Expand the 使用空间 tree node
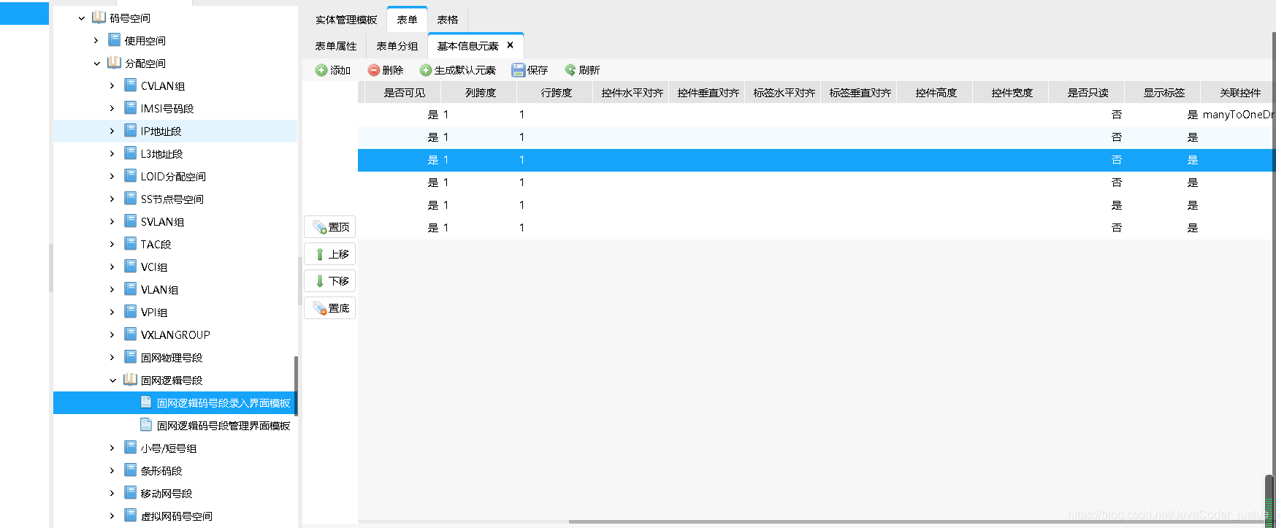 96,41
